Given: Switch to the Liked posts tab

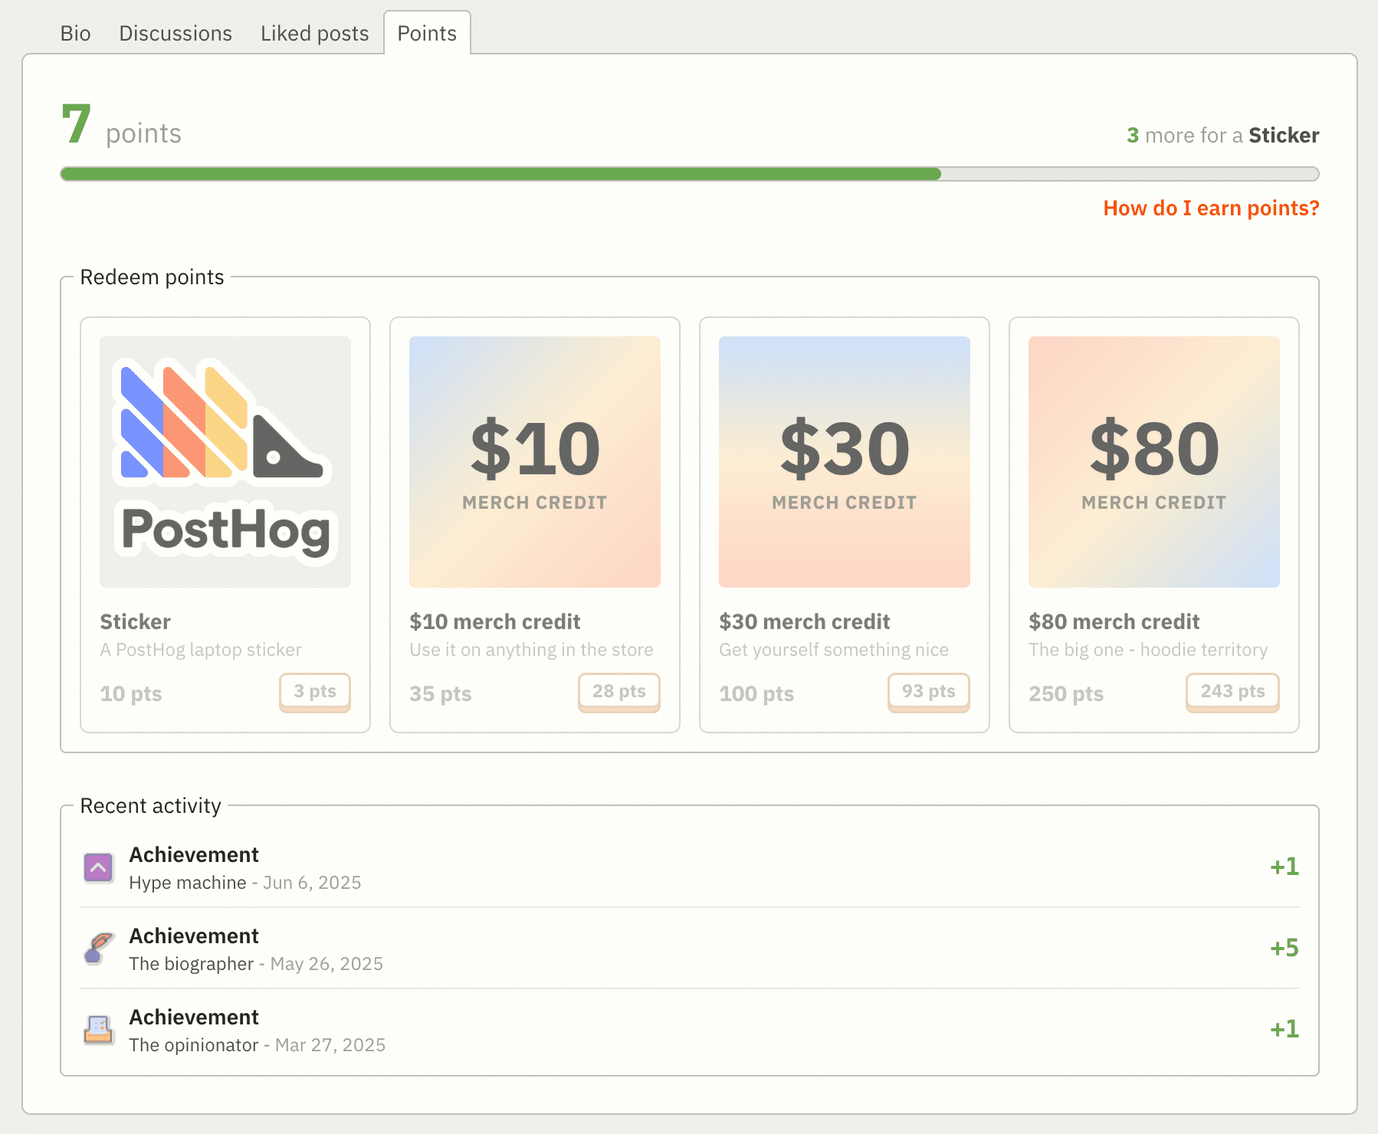Looking at the screenshot, I should pyautogui.click(x=314, y=33).
